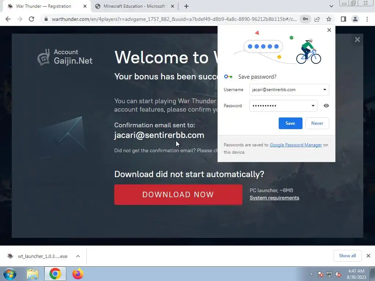Choose Never to skip saving password

click(x=317, y=123)
